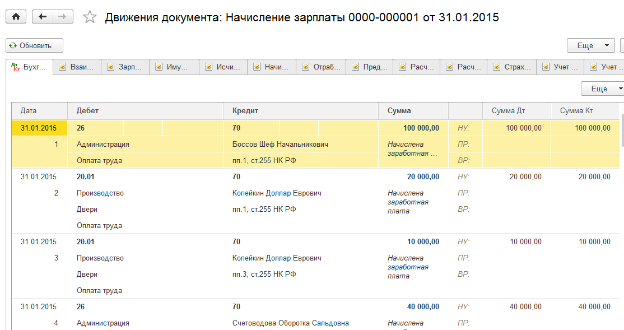Click the Кредит column header

point(301,111)
